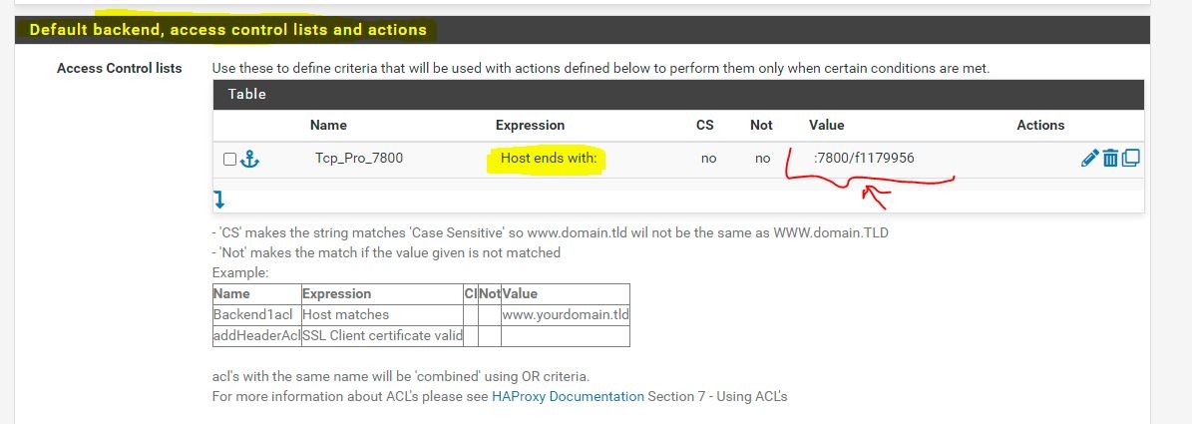Click the ':7800/f1179956' value cell
Viewport: 1192px width, 424px height.
pyautogui.click(x=864, y=158)
